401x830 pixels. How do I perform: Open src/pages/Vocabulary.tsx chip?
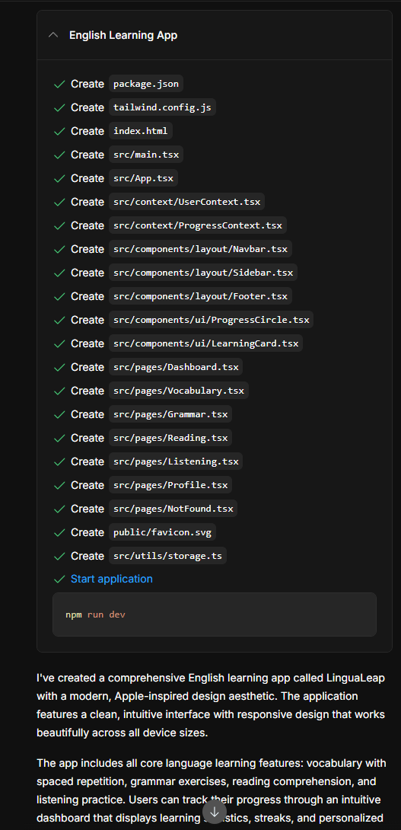(x=179, y=391)
